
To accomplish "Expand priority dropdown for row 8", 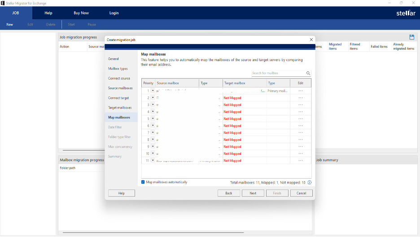I will pyautogui.click(x=153, y=140).
